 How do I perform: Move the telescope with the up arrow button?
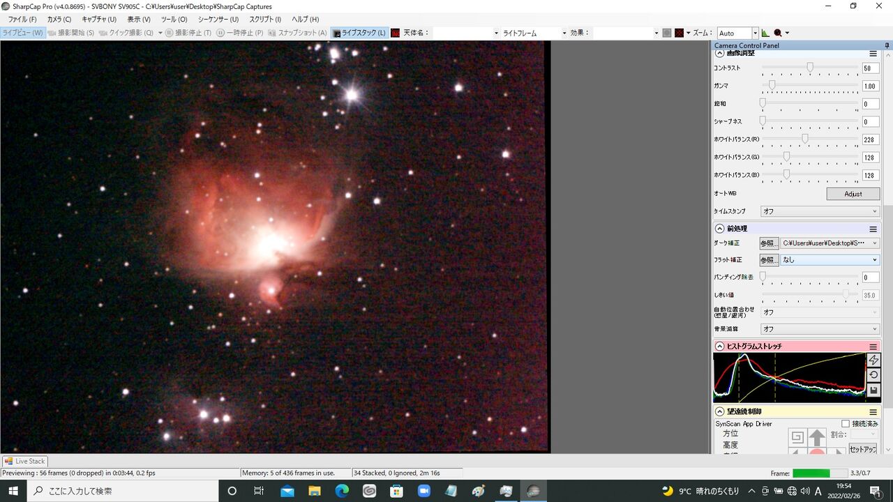[x=817, y=438]
